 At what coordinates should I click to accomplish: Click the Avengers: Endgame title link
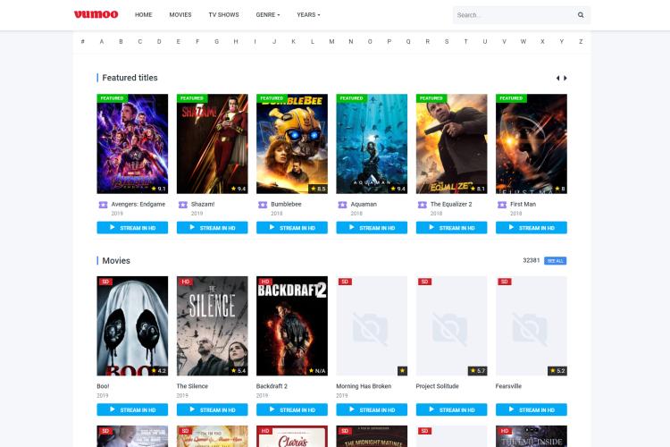pos(138,204)
